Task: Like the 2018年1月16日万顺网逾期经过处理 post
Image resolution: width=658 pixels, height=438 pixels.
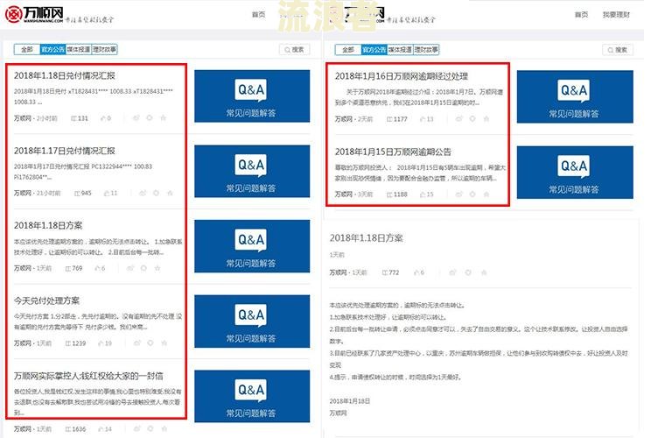Action: [x=423, y=119]
